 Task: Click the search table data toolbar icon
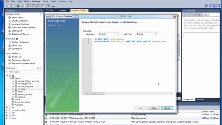tap(48, 6)
